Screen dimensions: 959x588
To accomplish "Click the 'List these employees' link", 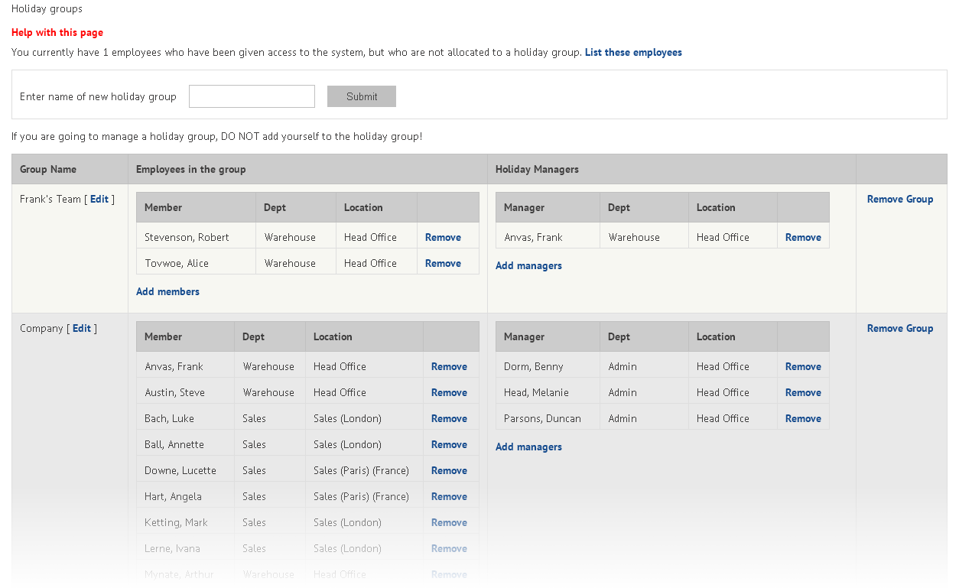I will (633, 52).
